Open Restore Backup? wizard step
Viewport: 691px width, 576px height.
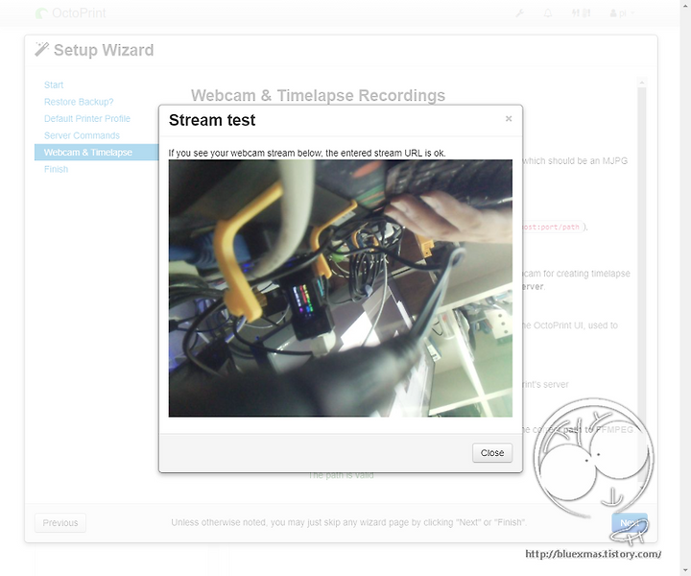tap(79, 102)
